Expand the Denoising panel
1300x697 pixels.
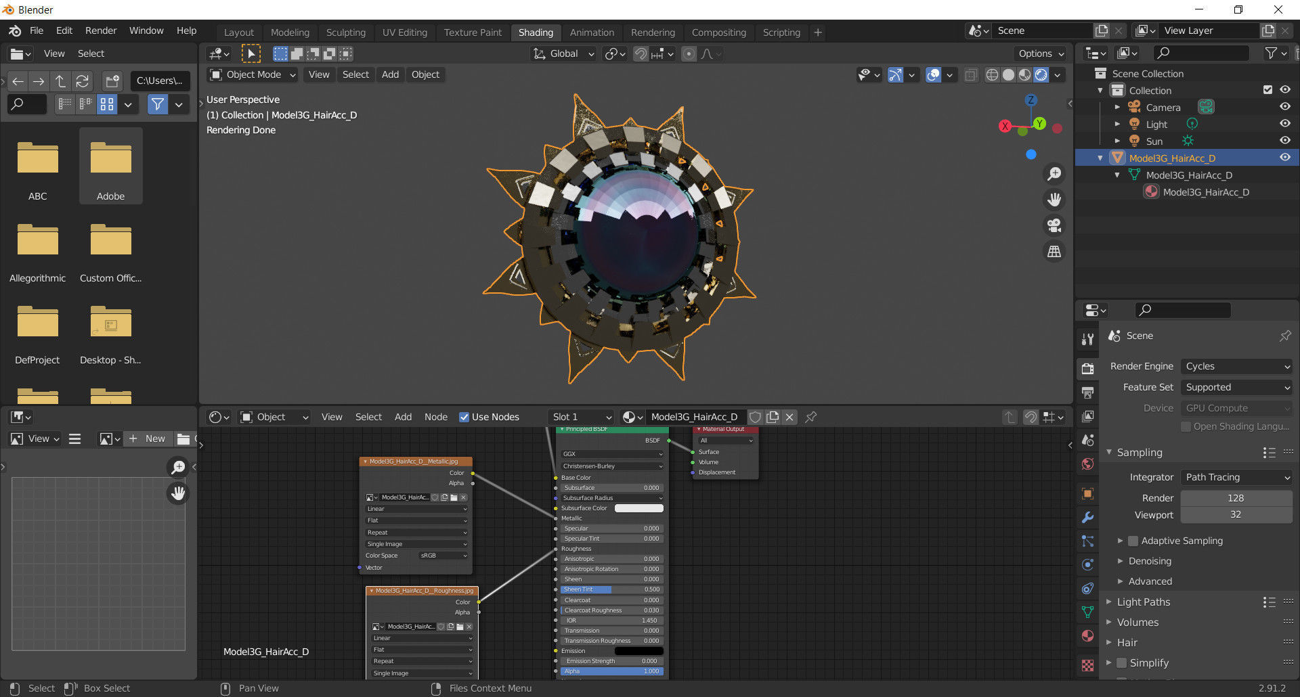tap(1150, 561)
